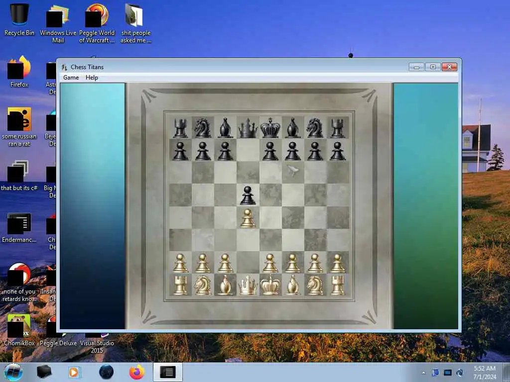Image resolution: width=510 pixels, height=382 pixels.
Task: Select the black king piece
Action: [x=270, y=128]
